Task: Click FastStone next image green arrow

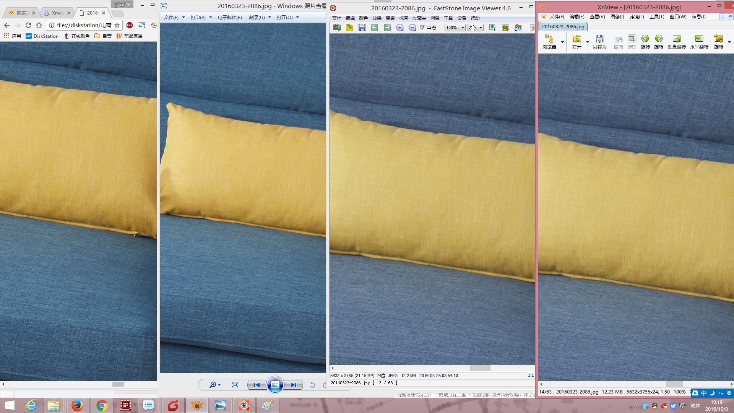Action: (x=387, y=28)
